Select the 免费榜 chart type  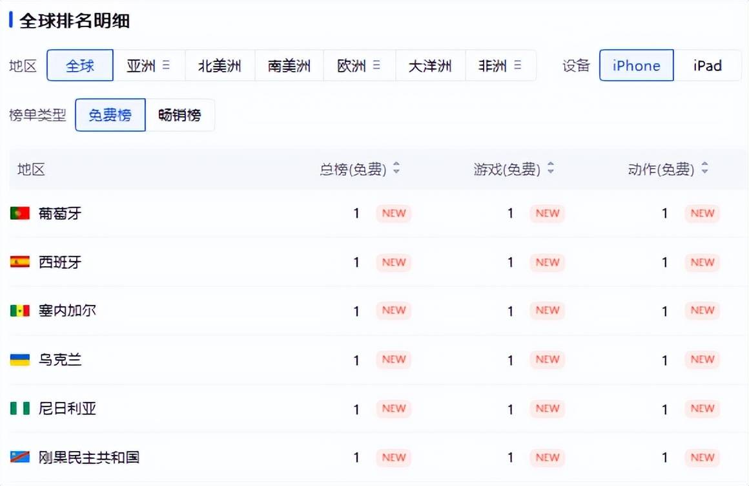point(110,115)
